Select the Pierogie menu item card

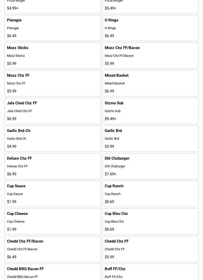52,28
